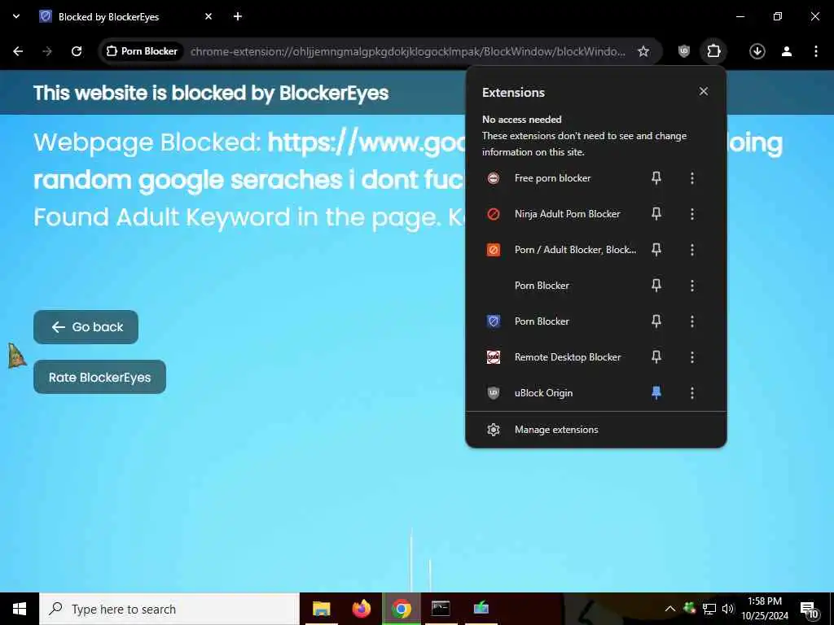This screenshot has width=834, height=625.
Task: Click the Rate BlockerEyes button
Action: coord(99,378)
